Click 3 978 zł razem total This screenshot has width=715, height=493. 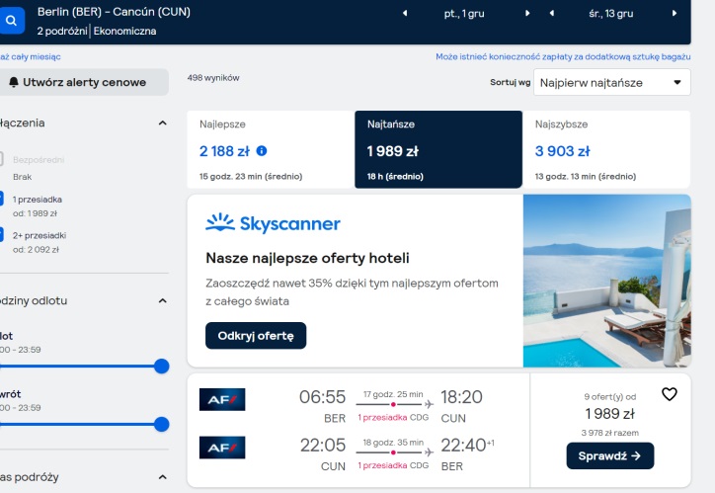pyautogui.click(x=610, y=433)
